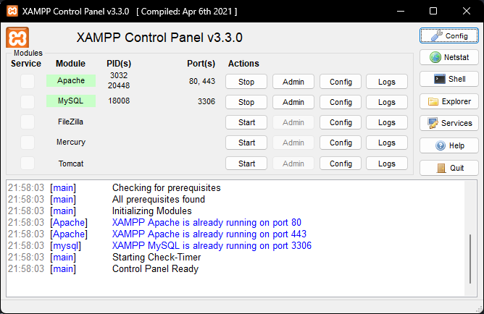Stop the MySQL module
Viewport: 484px width, 314px height.
246,102
